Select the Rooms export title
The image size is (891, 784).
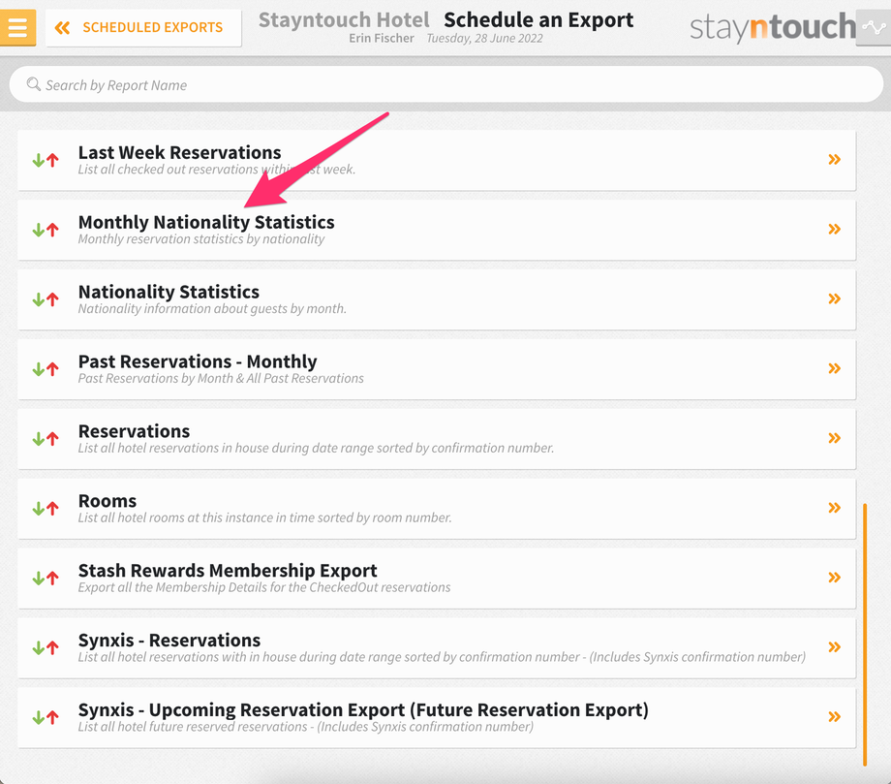[x=108, y=501]
